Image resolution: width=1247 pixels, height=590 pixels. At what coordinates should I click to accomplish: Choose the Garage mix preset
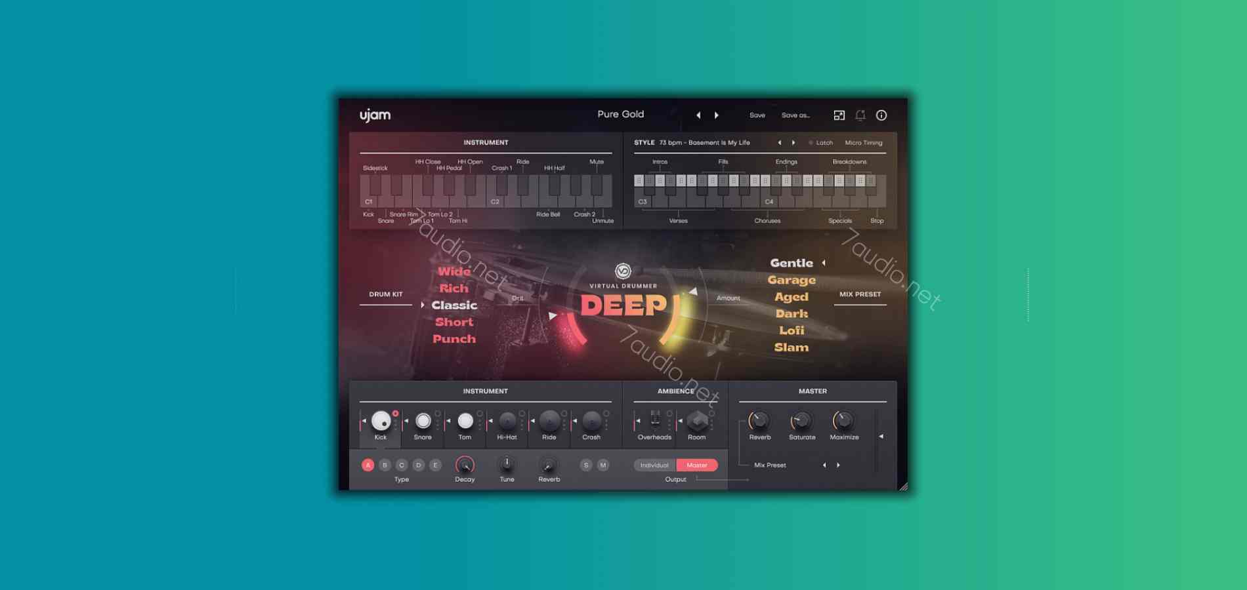[x=792, y=281]
